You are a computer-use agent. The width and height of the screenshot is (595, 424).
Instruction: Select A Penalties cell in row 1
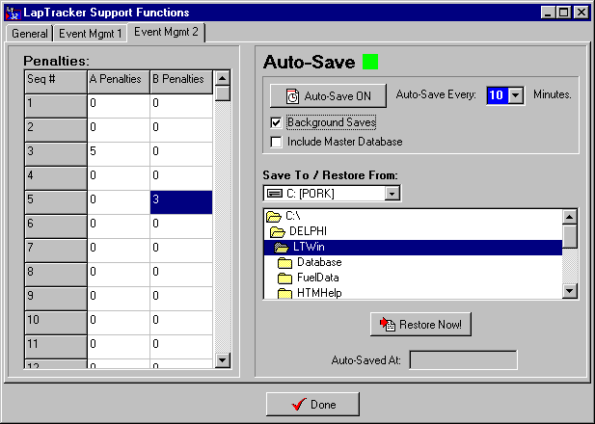pos(119,106)
